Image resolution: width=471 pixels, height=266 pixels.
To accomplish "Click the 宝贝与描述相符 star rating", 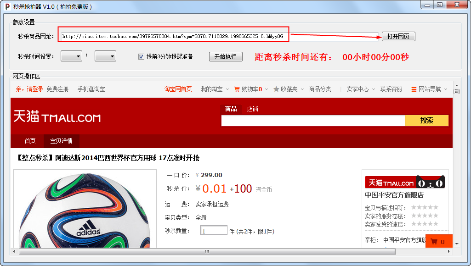I will pos(425,207).
